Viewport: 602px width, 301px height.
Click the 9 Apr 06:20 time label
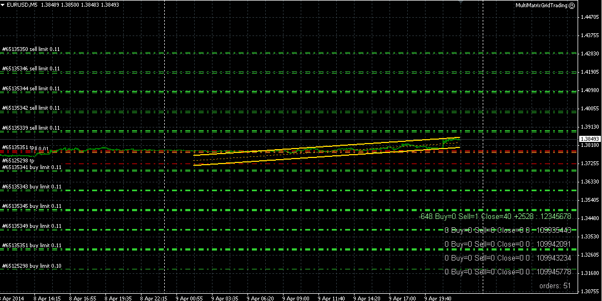coord(260,298)
